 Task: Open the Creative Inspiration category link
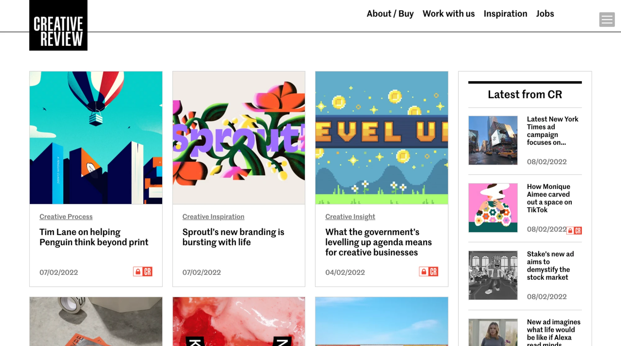pos(213,216)
